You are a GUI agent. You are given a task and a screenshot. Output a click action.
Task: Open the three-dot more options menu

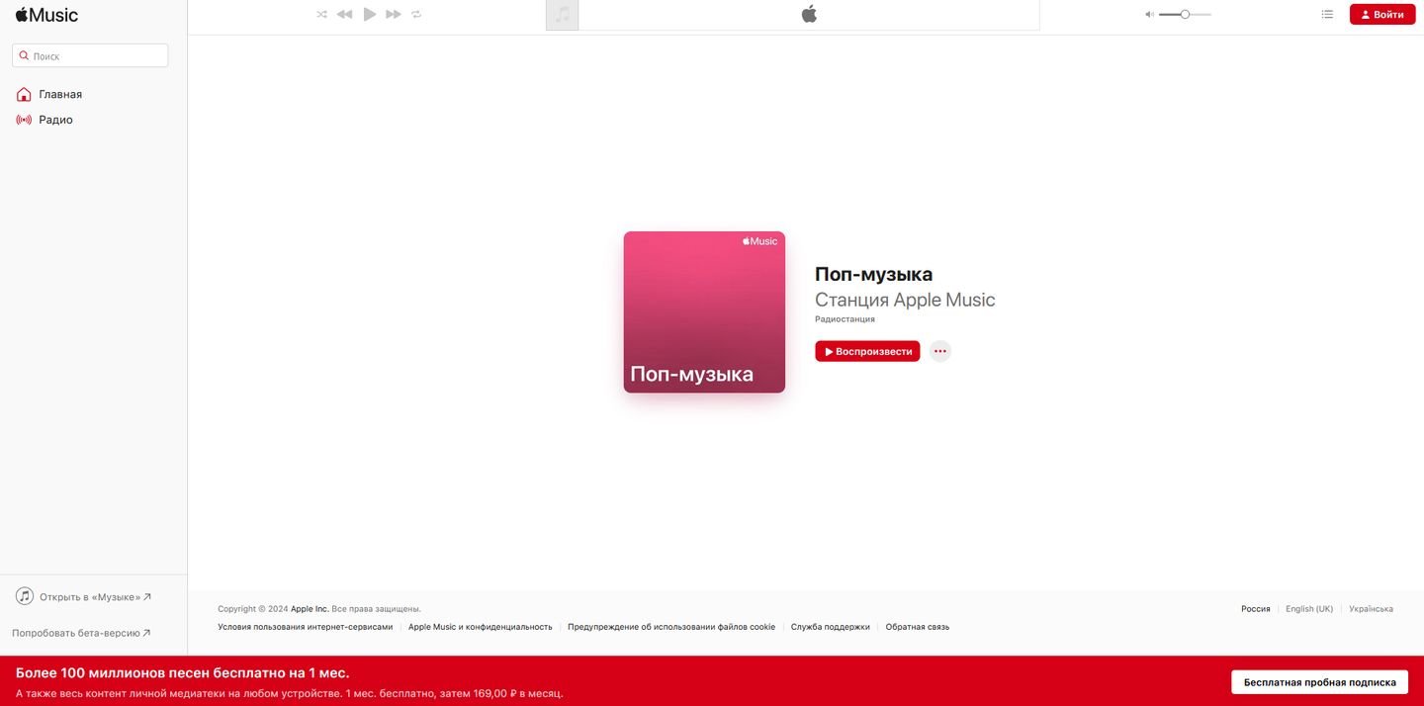(940, 351)
